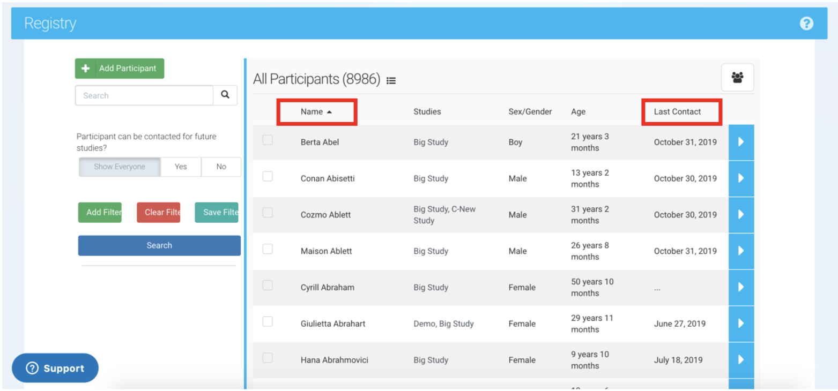The image size is (838, 391).
Task: Open Berta Abel's row arrow
Action: pos(741,142)
